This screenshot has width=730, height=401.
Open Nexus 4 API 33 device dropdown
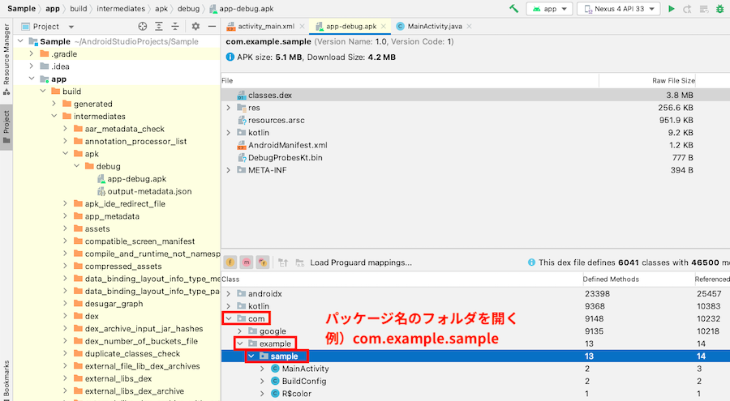coord(618,8)
